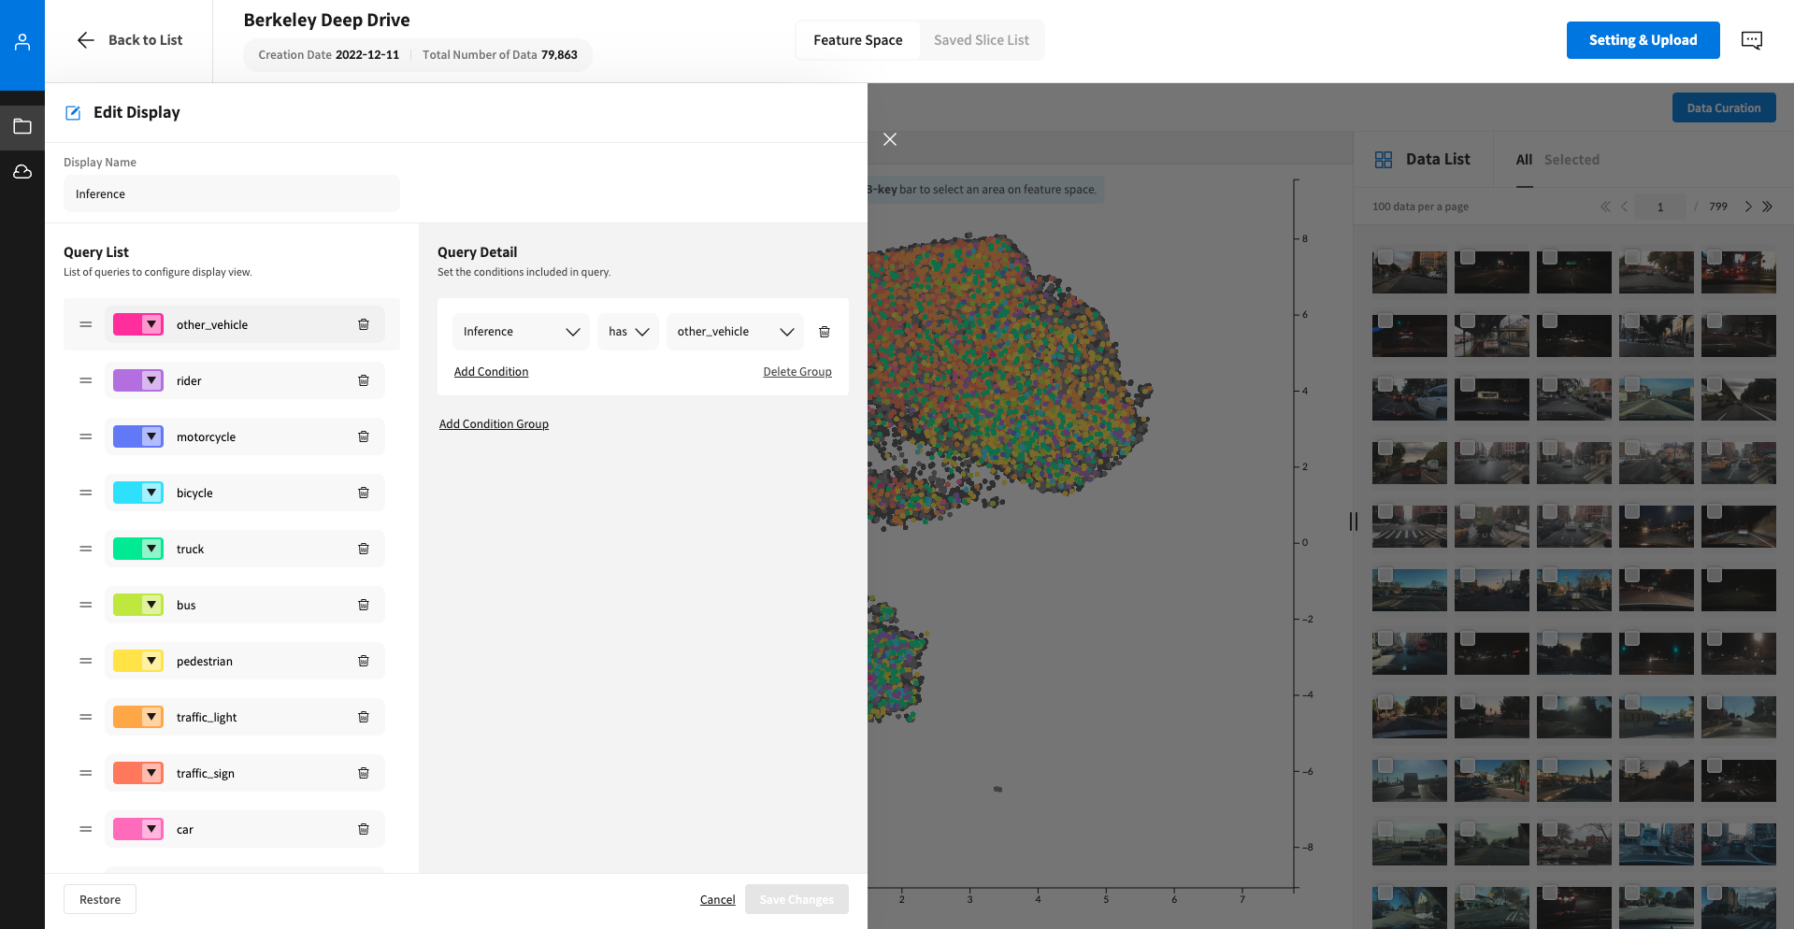Delete the traffic_sign query
The image size is (1794, 929).
[x=364, y=773]
